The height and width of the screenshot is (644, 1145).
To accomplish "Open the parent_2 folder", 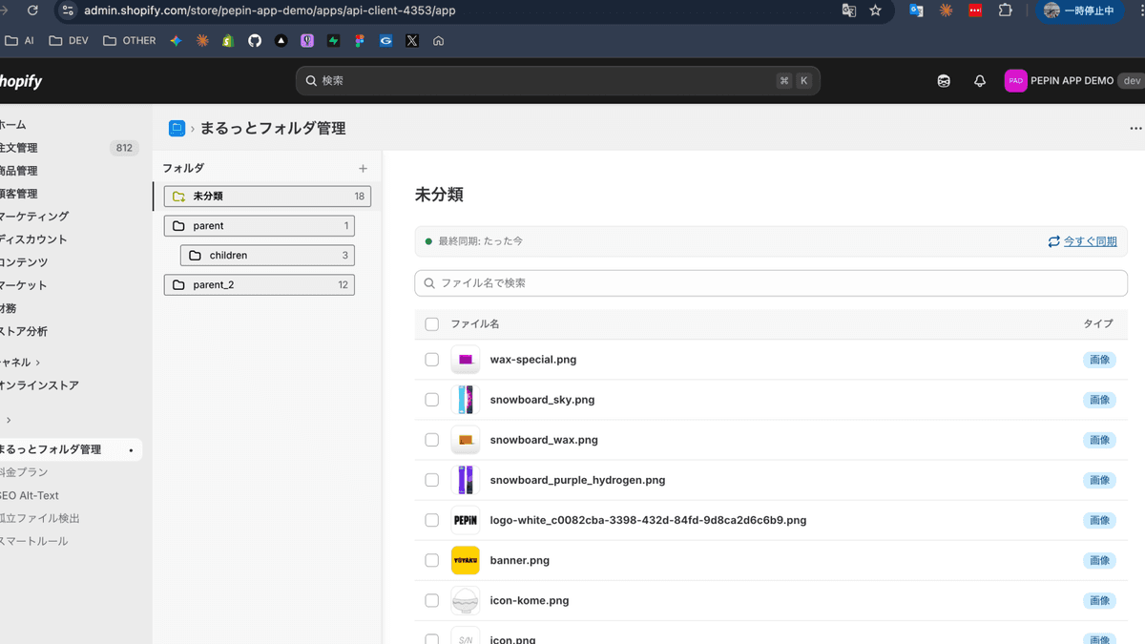I will pos(259,285).
